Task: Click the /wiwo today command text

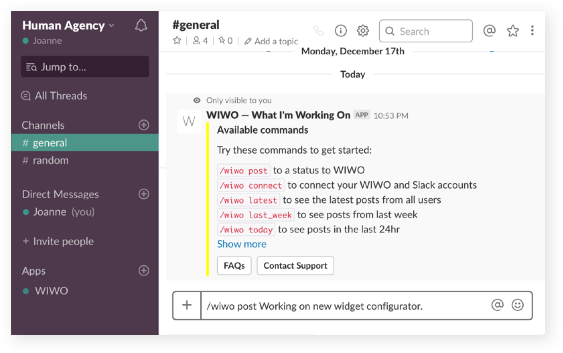Action: [x=246, y=229]
